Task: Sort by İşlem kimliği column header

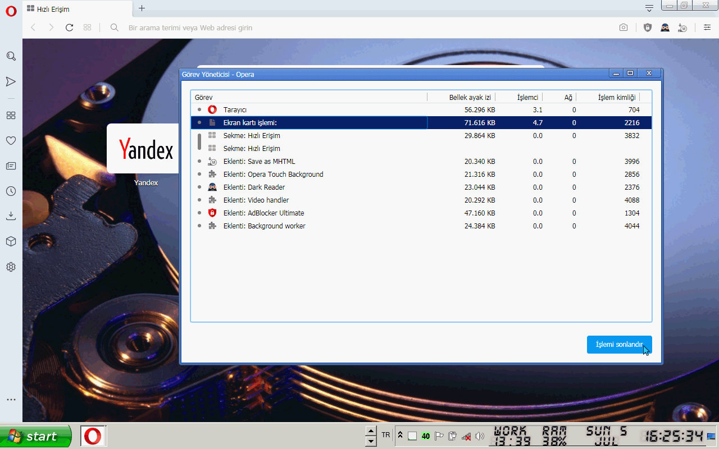Action: pyautogui.click(x=608, y=98)
